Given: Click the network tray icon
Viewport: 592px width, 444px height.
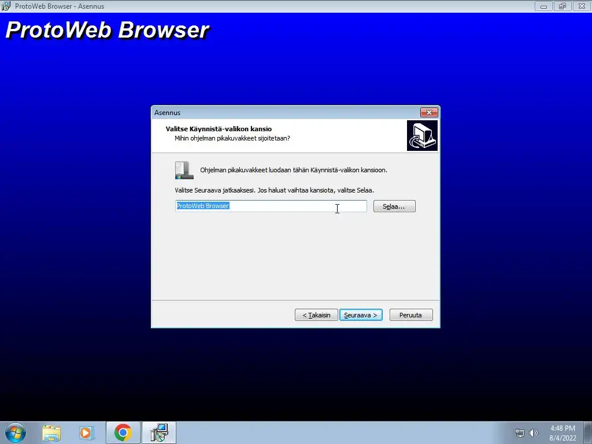Looking at the screenshot, I should pos(520,433).
